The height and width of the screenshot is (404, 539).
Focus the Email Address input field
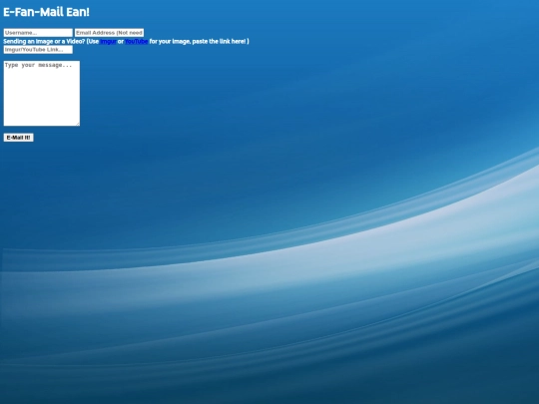click(110, 33)
